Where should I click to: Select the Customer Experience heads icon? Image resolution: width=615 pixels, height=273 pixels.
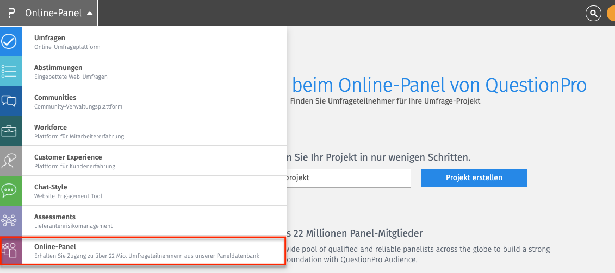[9, 161]
